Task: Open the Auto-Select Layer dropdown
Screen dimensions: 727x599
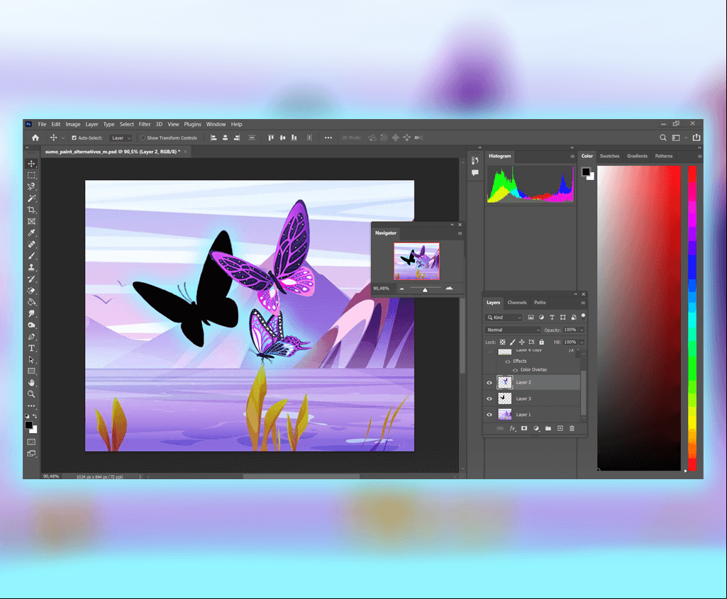Action: [x=121, y=138]
